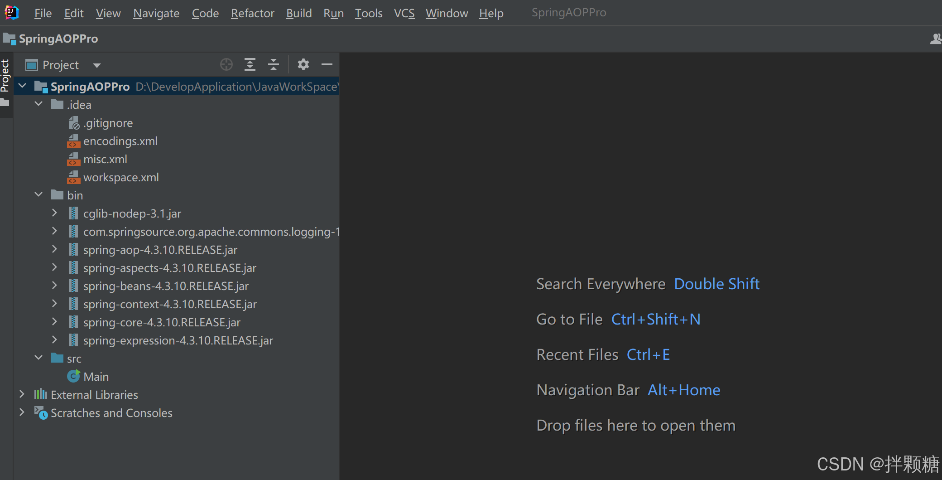Image resolution: width=942 pixels, height=480 pixels.
Task: Click the SpringAOPPro module folder icon in tree
Action: pos(41,87)
